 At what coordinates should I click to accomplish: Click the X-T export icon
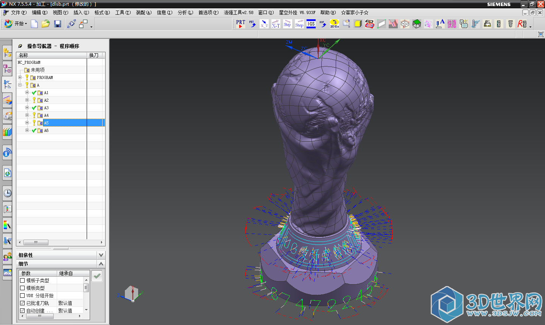(276, 24)
